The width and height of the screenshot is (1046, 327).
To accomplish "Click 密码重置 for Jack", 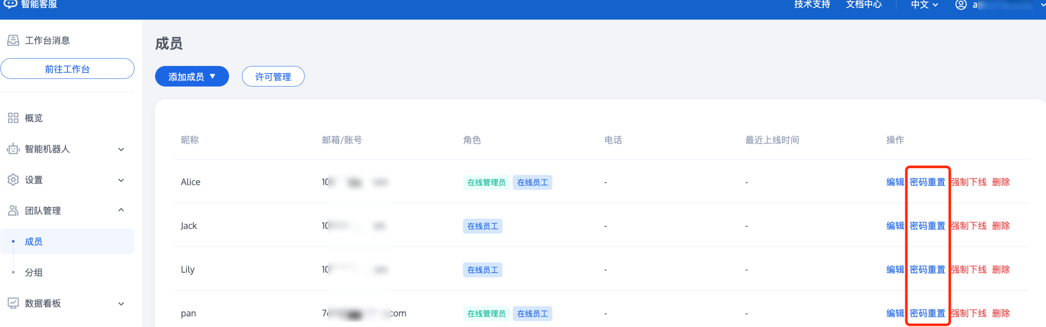I will (927, 225).
